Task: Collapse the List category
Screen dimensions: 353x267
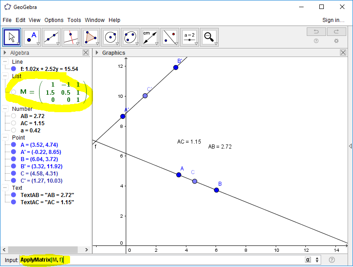Action: click(x=5, y=76)
